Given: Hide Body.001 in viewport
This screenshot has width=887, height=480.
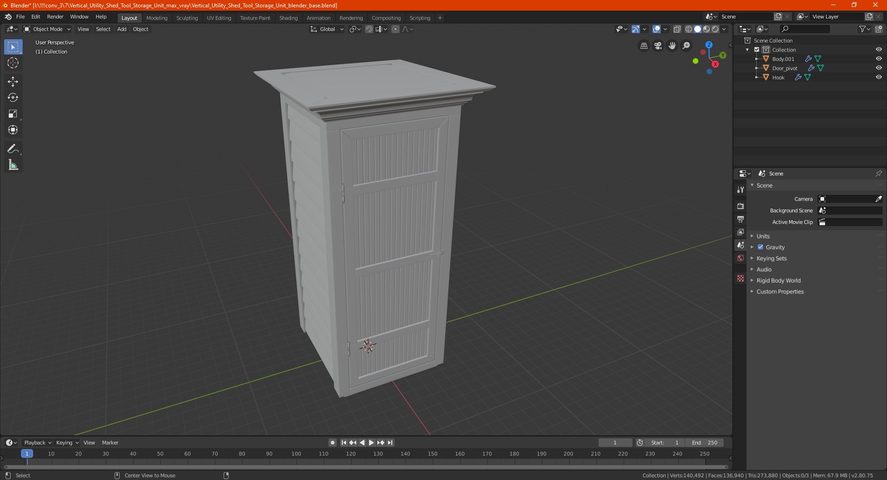Looking at the screenshot, I should click(879, 59).
